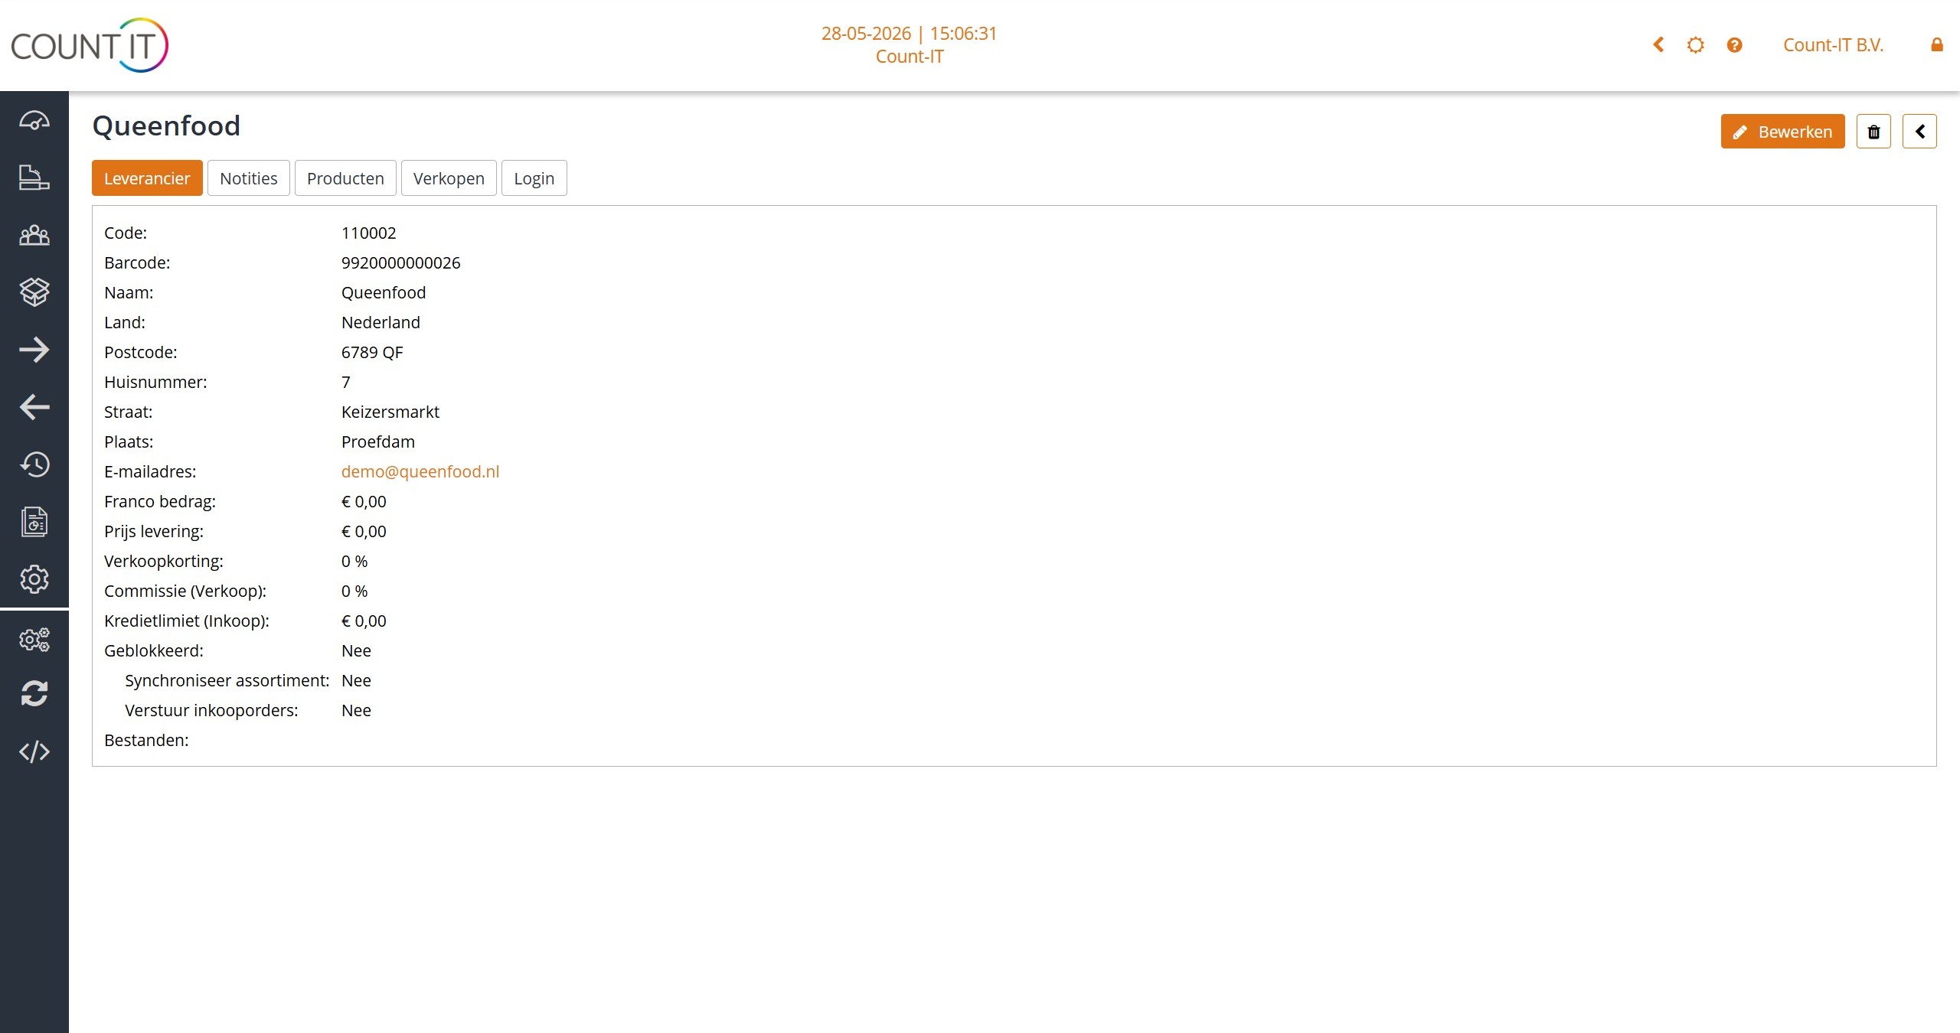Open the stacked boxes products icon
Screen dimensions: 1960x1033
pos(34,292)
